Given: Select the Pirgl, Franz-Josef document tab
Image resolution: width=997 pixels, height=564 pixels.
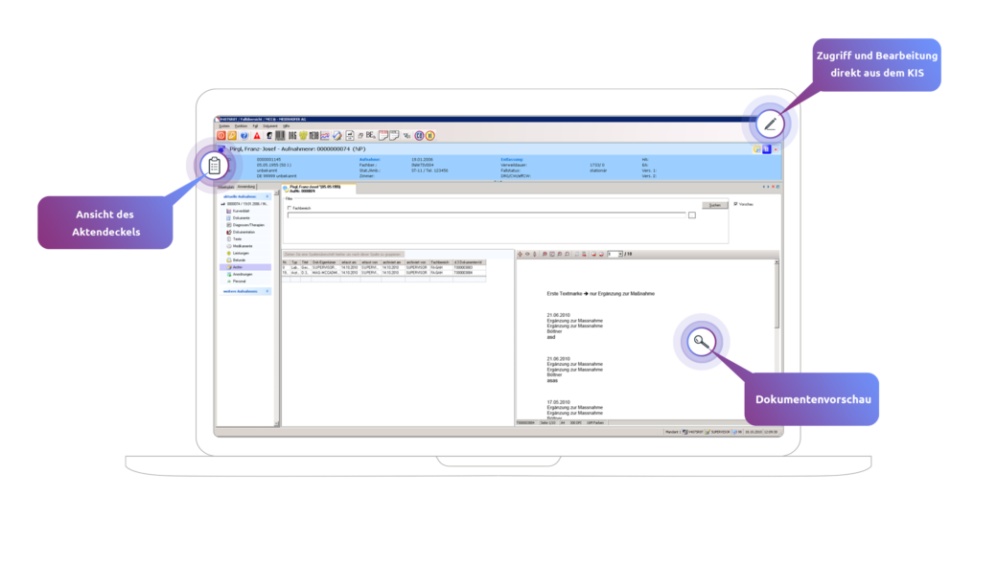Looking at the screenshot, I should click(318, 189).
